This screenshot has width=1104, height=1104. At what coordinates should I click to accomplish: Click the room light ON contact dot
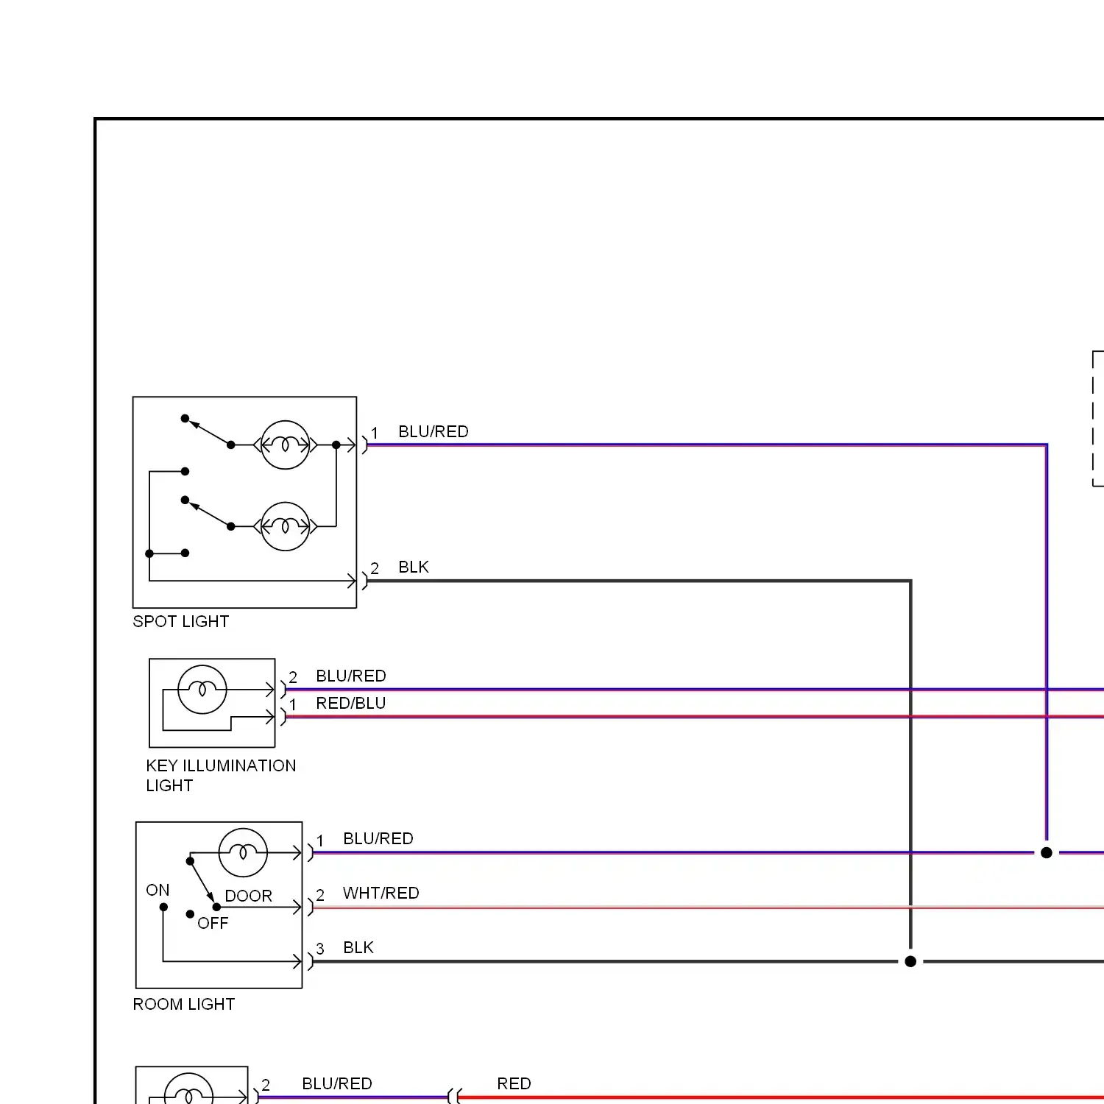tap(163, 907)
